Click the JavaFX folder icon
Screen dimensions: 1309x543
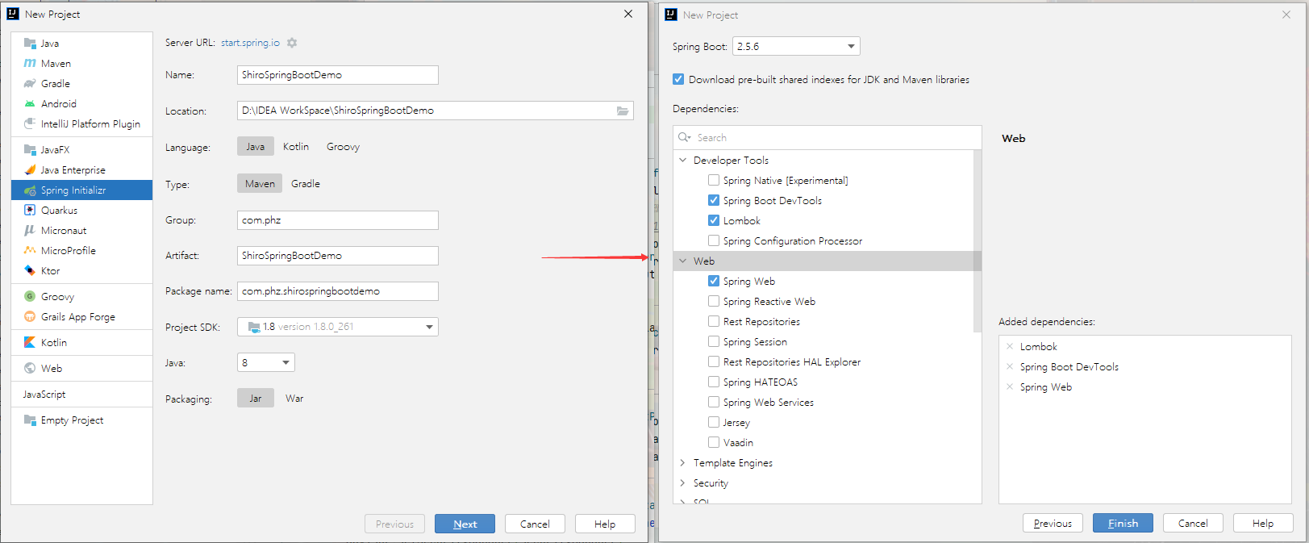[30, 150]
